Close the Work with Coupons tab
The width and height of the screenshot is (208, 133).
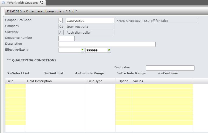tap(41, 3)
